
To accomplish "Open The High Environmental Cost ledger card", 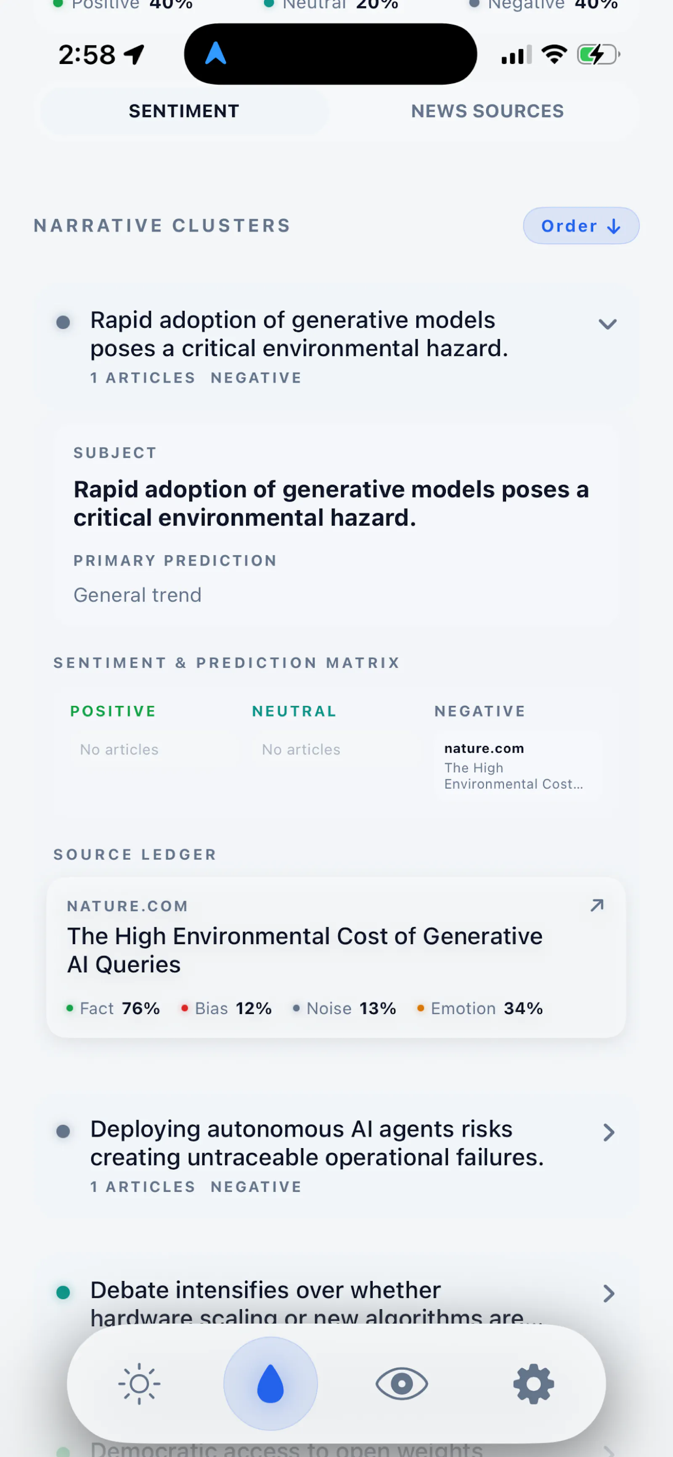I will pyautogui.click(x=336, y=957).
